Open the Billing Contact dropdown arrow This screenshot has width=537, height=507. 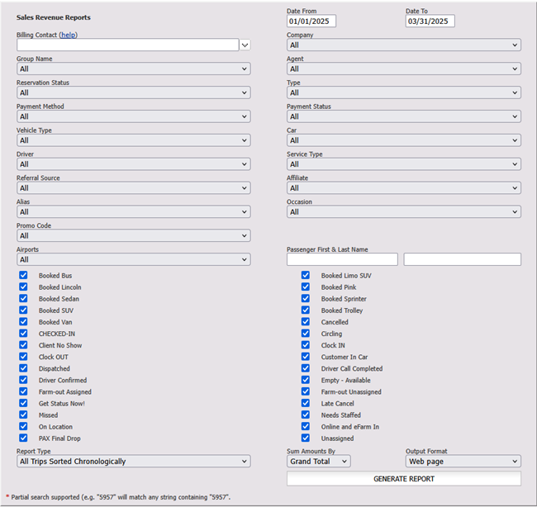coord(245,45)
